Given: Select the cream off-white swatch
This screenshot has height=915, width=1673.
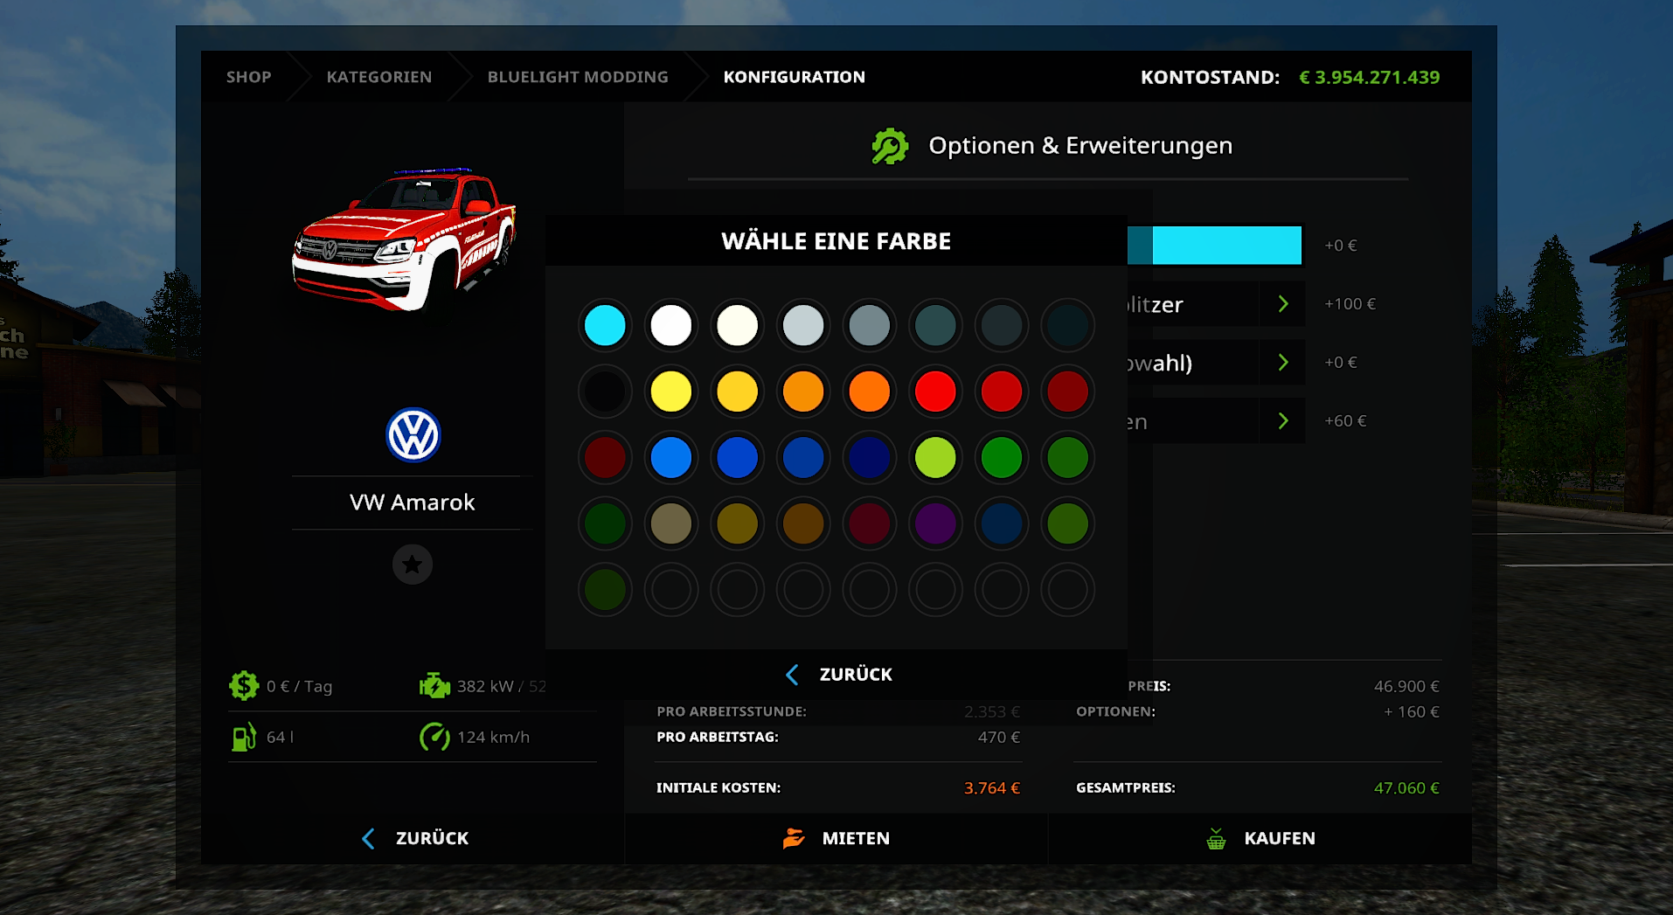Looking at the screenshot, I should click(738, 325).
